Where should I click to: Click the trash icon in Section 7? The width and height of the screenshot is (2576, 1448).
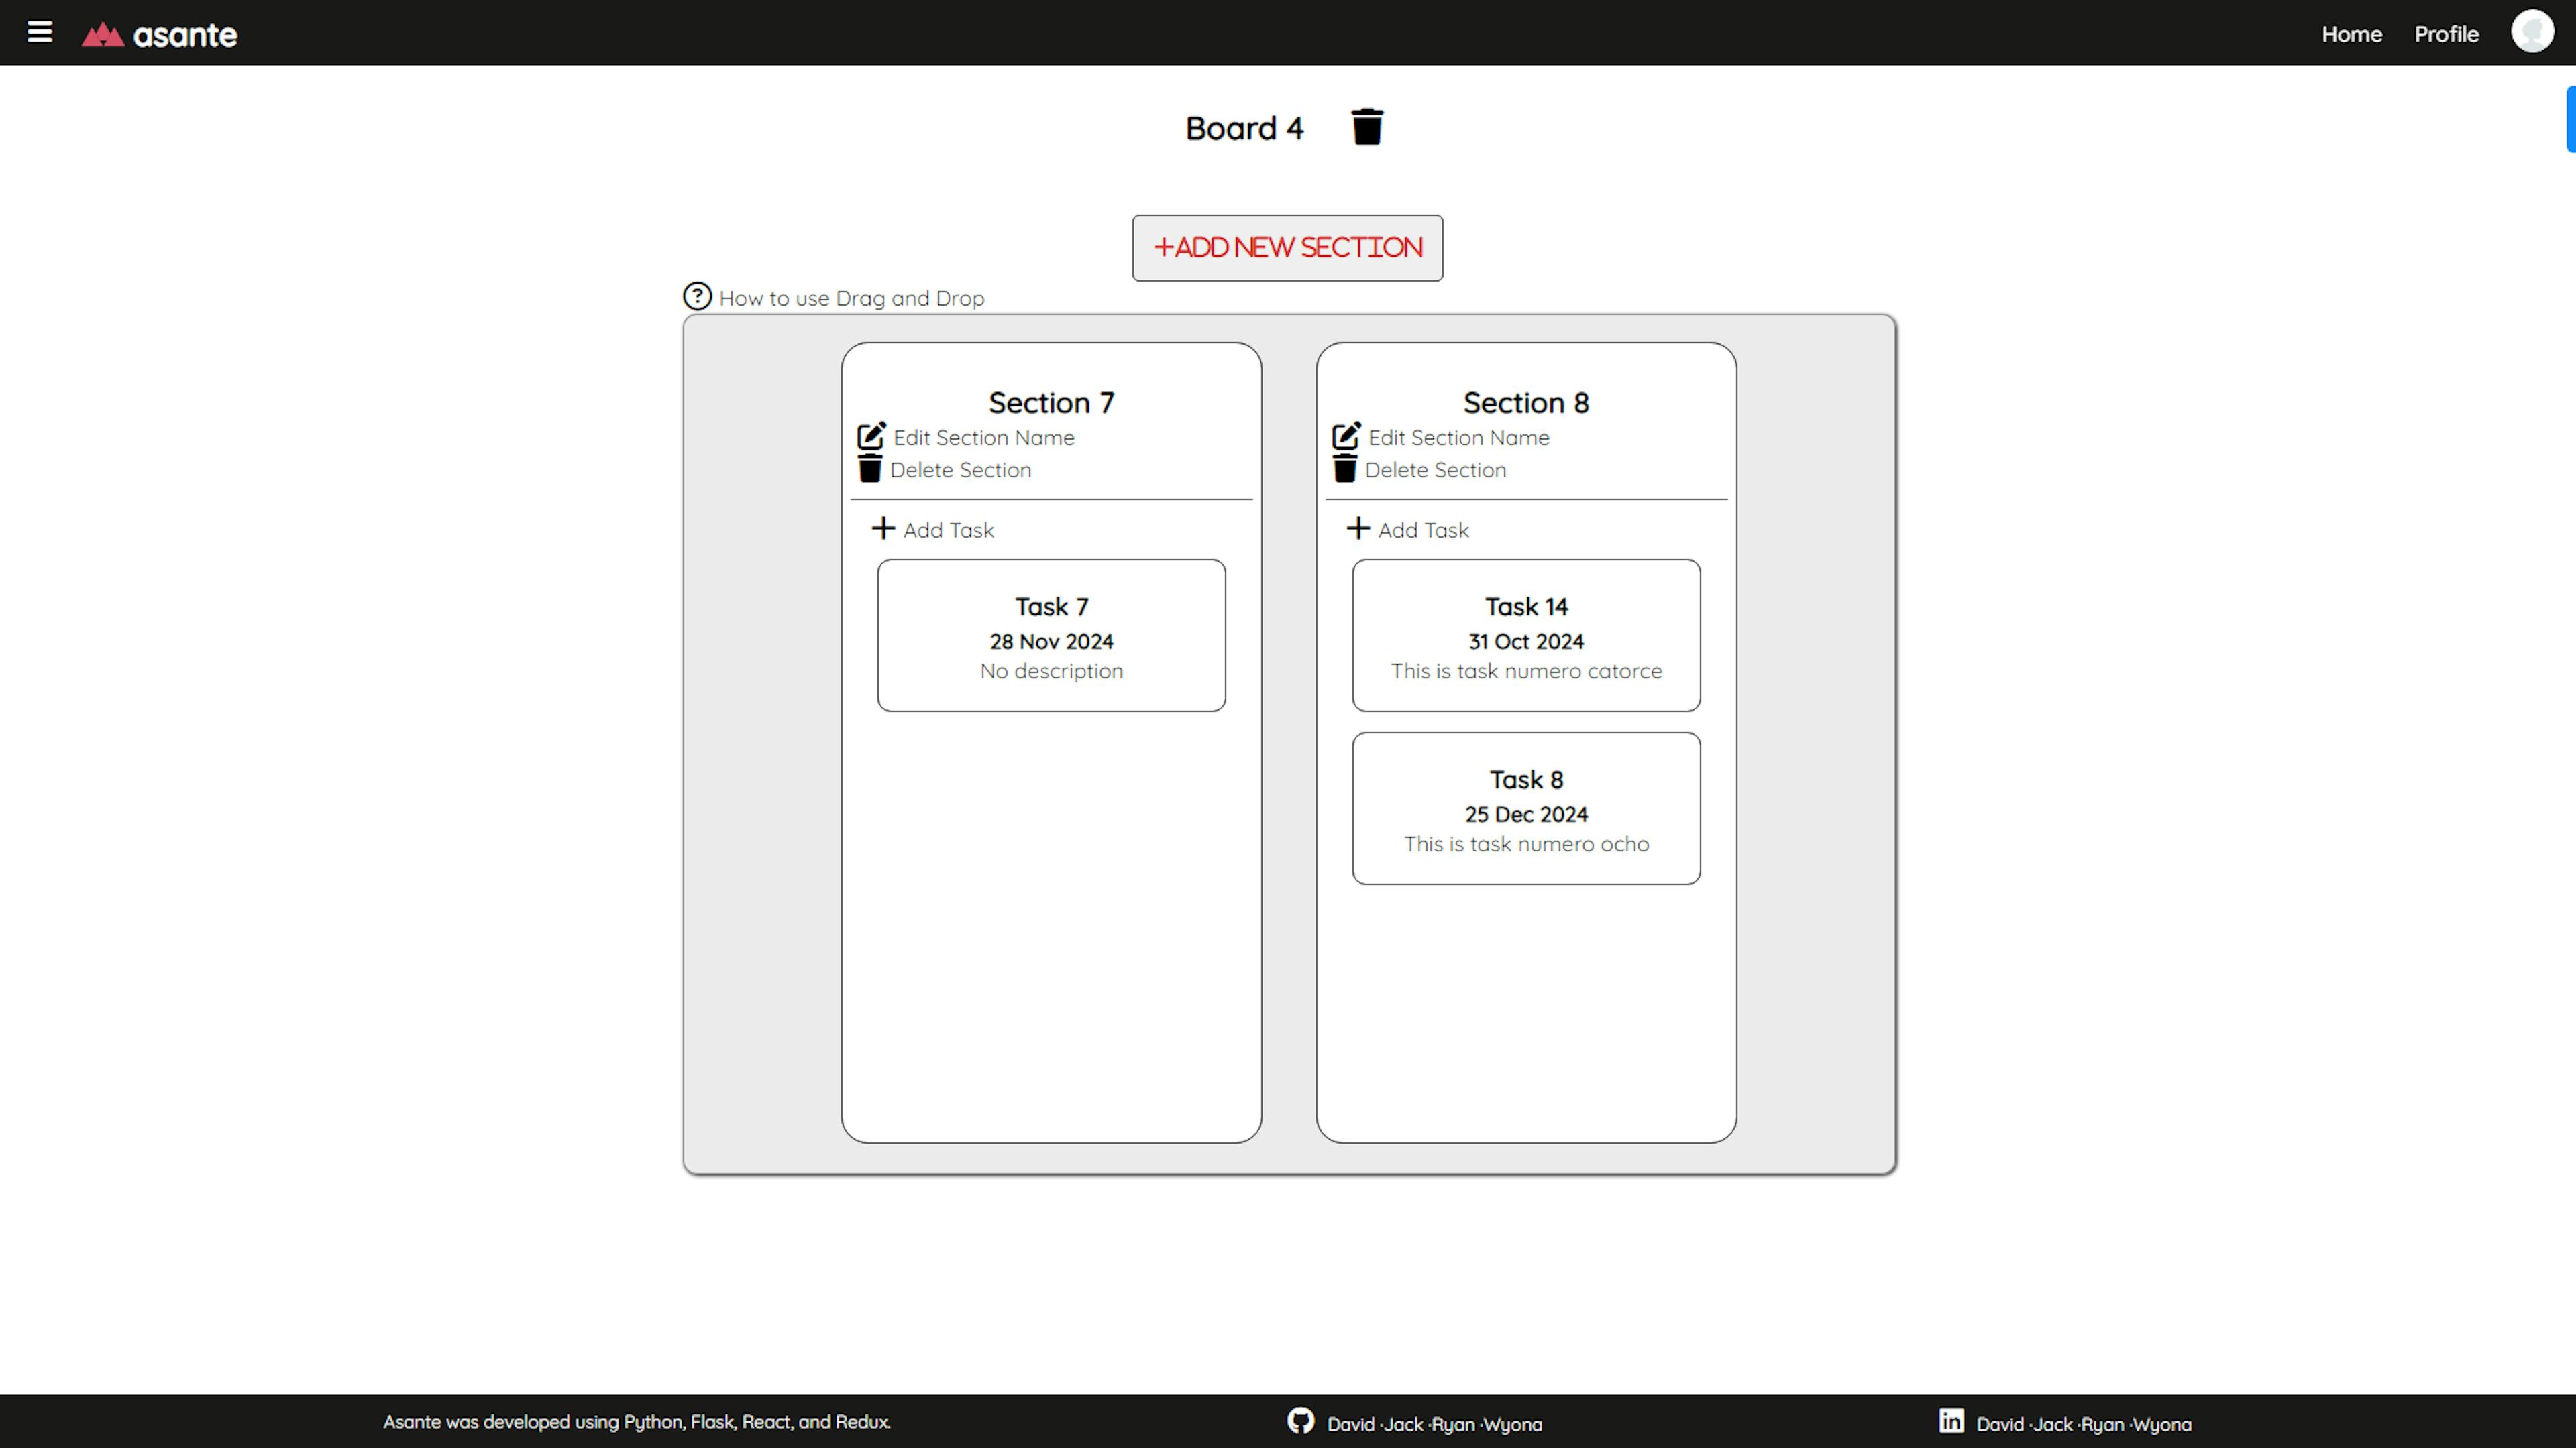click(870, 469)
